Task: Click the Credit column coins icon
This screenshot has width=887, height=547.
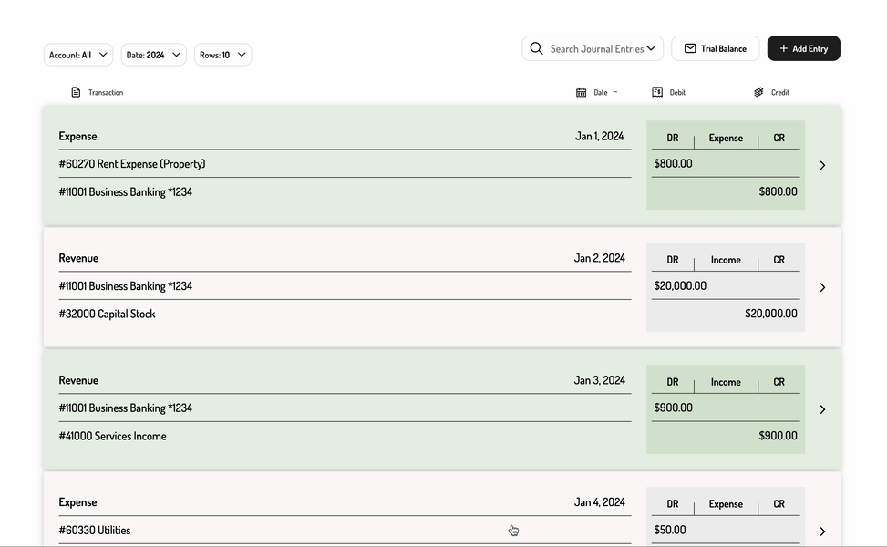Action: click(758, 92)
